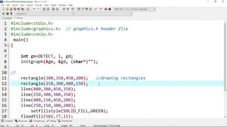Open the Compile Log bottom tab
227x127 pixels.
pyautogui.click(x=37, y=121)
